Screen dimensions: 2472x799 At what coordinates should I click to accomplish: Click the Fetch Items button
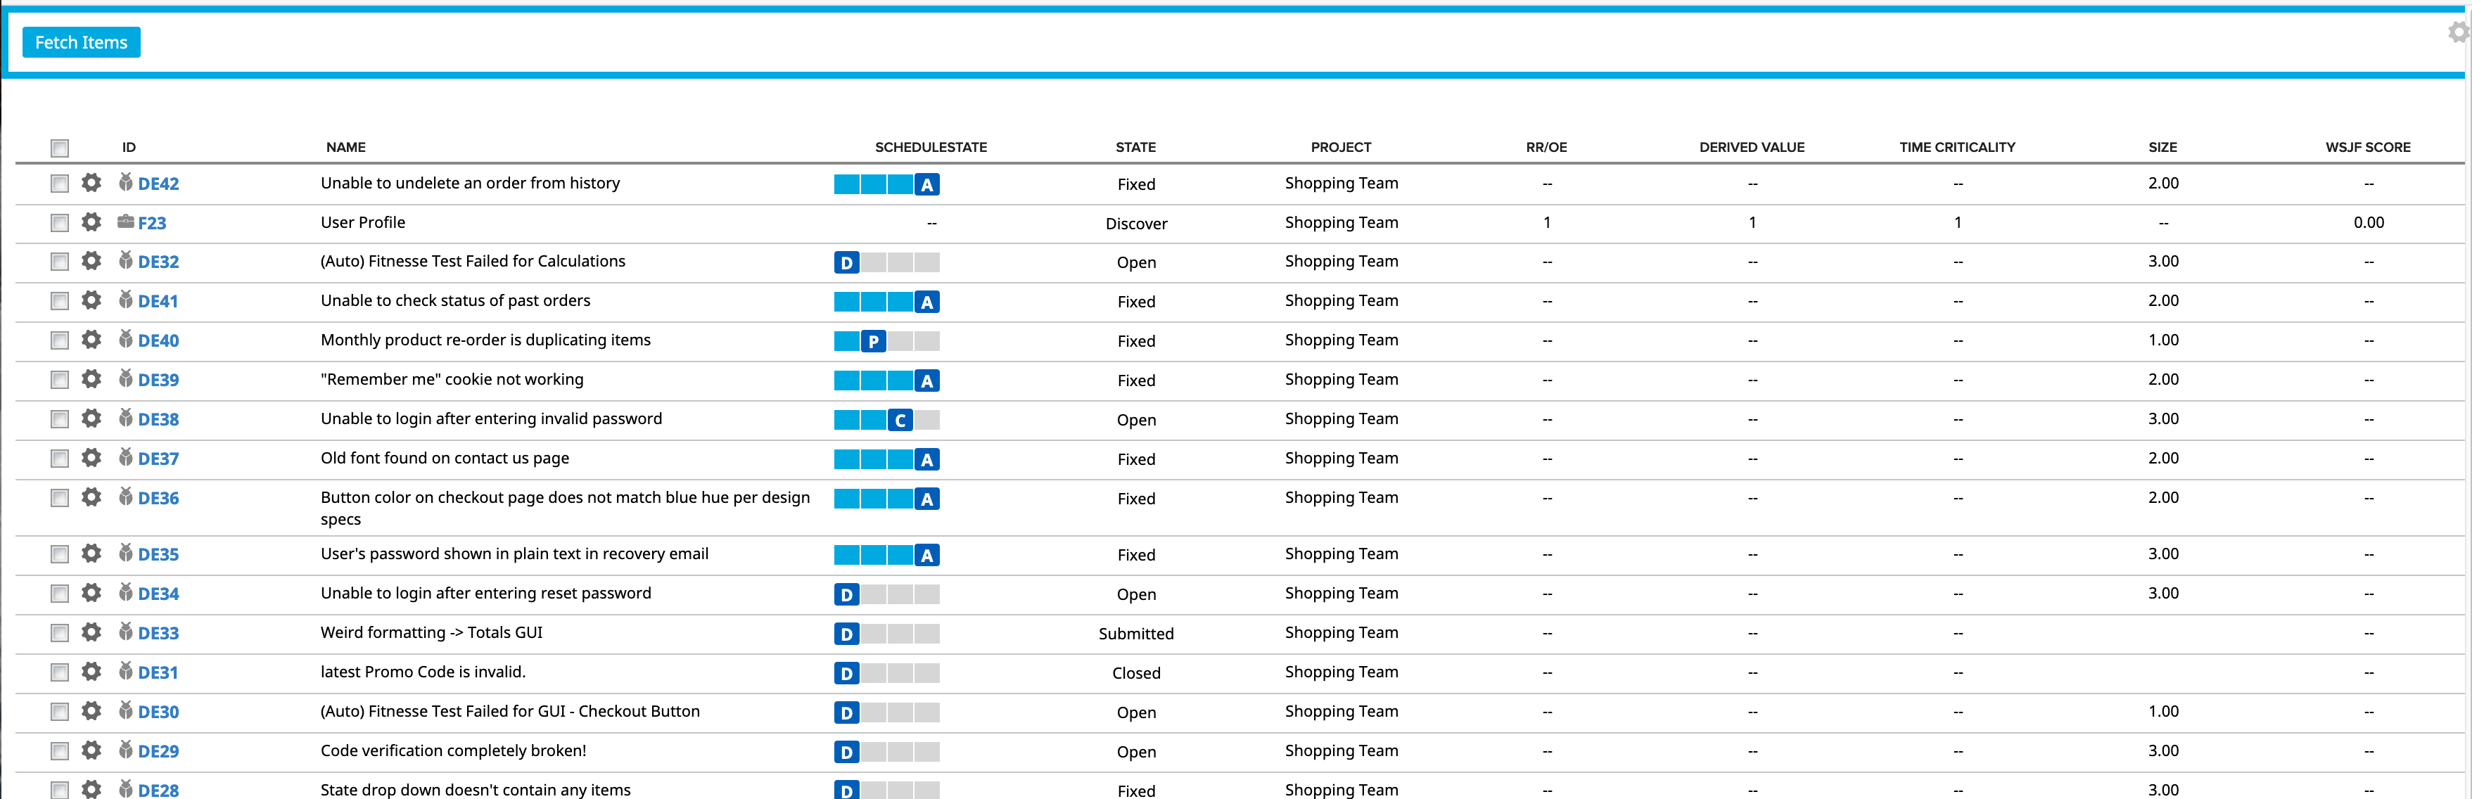pyautogui.click(x=81, y=41)
